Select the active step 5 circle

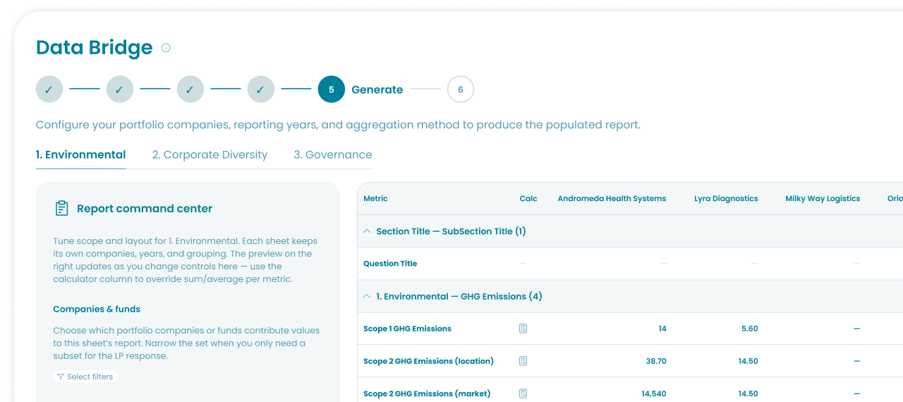click(x=332, y=90)
